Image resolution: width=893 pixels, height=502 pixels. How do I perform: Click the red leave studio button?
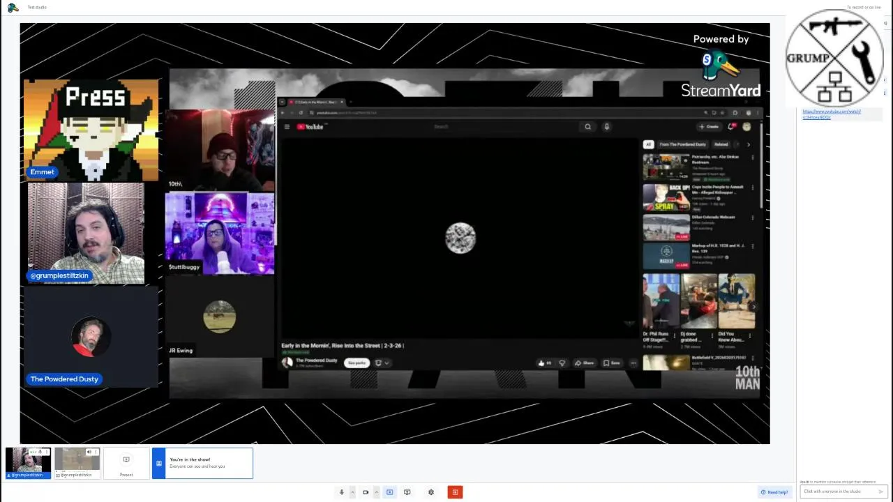455,492
